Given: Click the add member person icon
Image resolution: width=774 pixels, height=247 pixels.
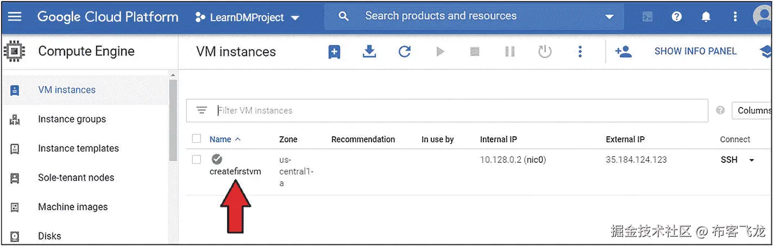Looking at the screenshot, I should tap(623, 52).
